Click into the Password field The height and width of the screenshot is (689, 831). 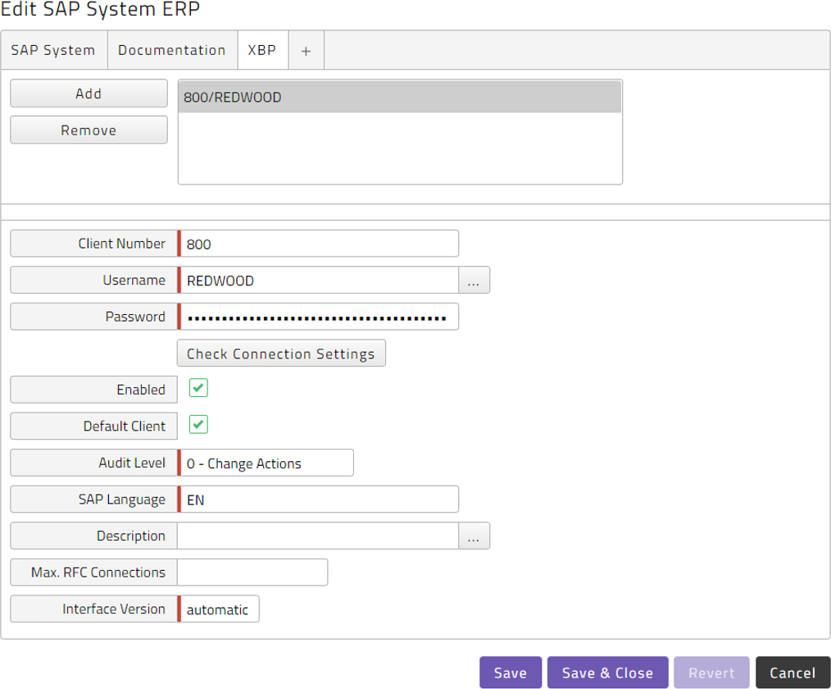click(319, 317)
